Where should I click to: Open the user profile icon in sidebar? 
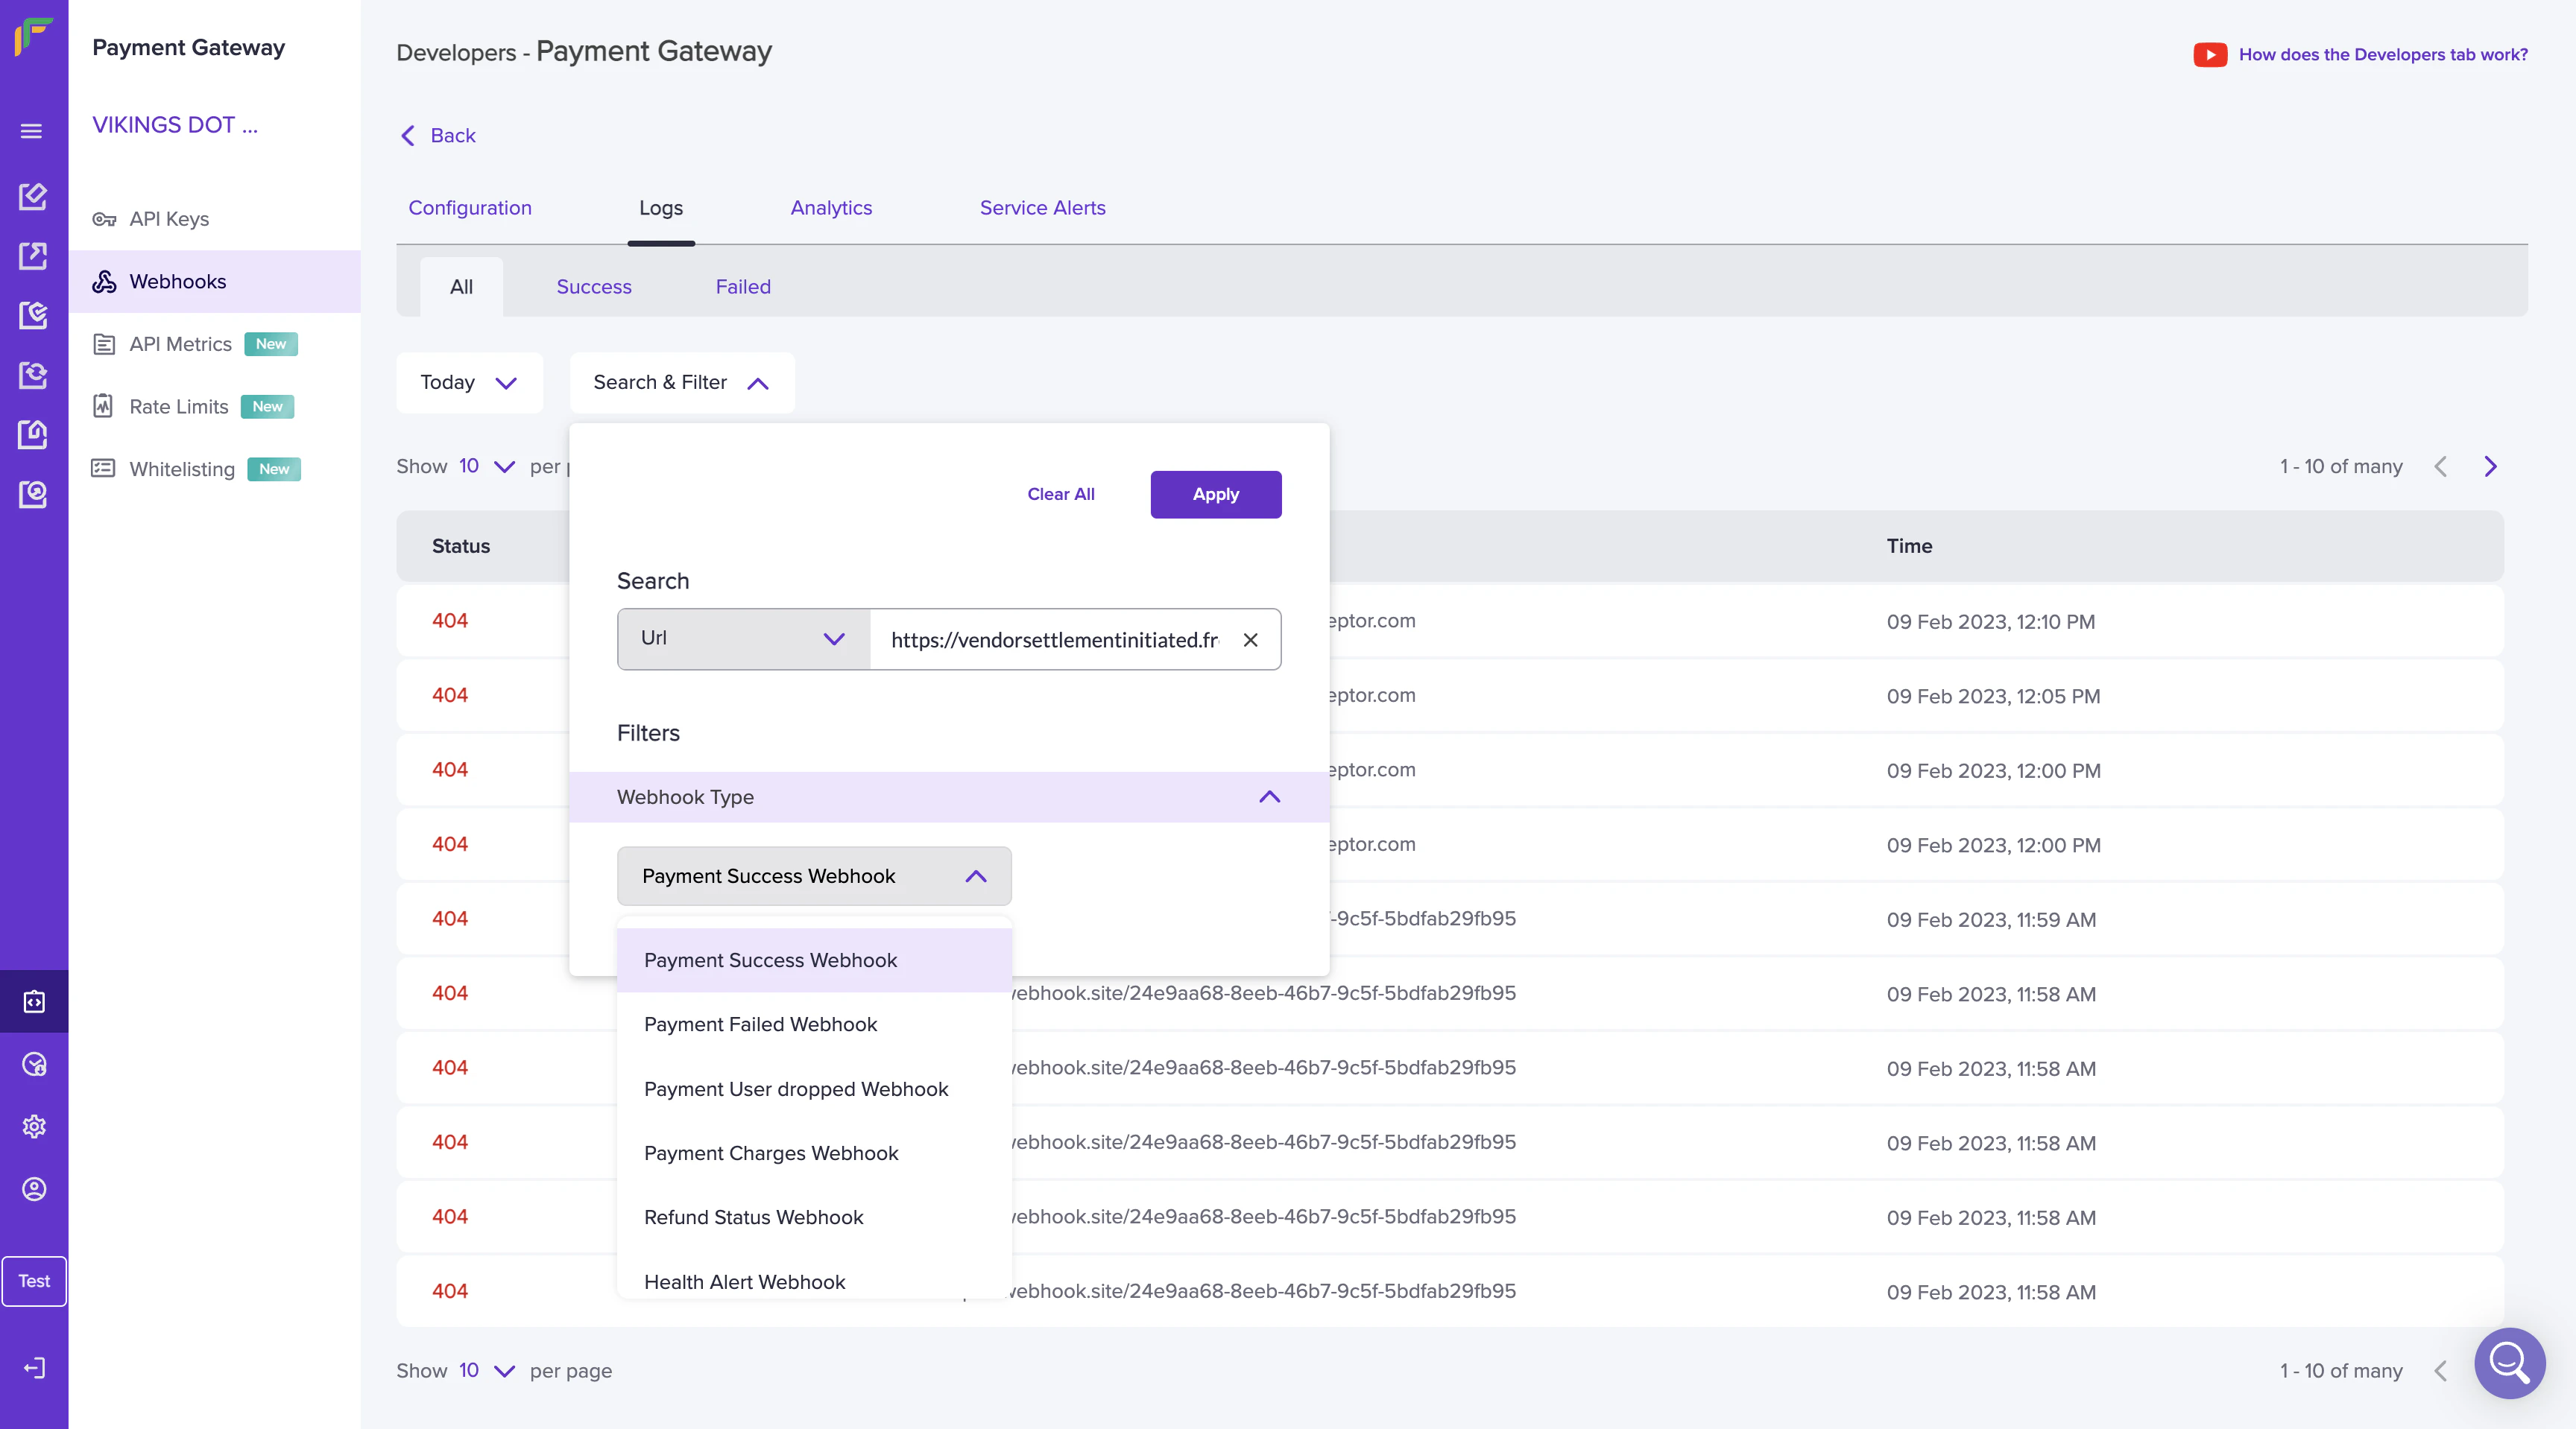tap(34, 1188)
